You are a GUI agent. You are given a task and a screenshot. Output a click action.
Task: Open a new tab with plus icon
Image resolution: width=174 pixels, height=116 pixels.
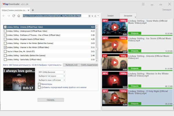click(33, 10)
